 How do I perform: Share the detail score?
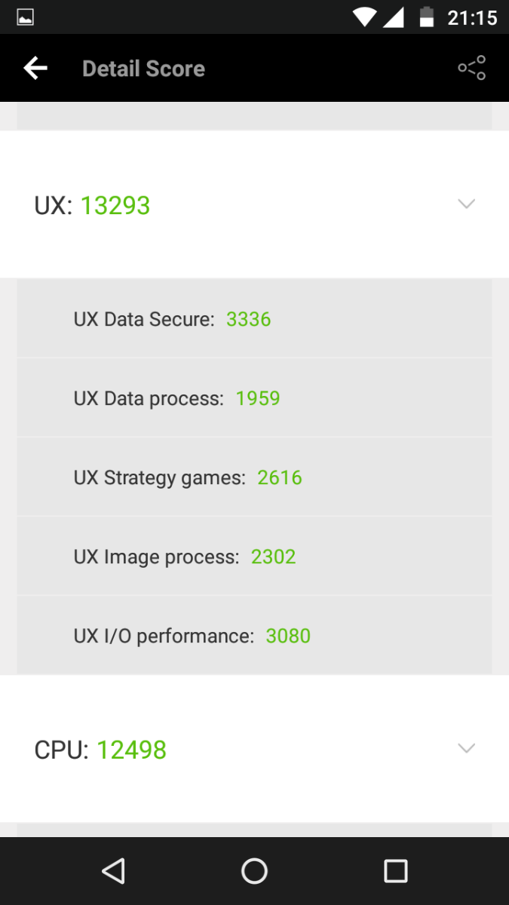pos(471,69)
